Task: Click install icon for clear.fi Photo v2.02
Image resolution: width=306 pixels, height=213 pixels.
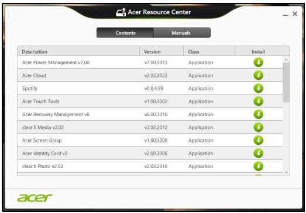Action: (x=259, y=166)
